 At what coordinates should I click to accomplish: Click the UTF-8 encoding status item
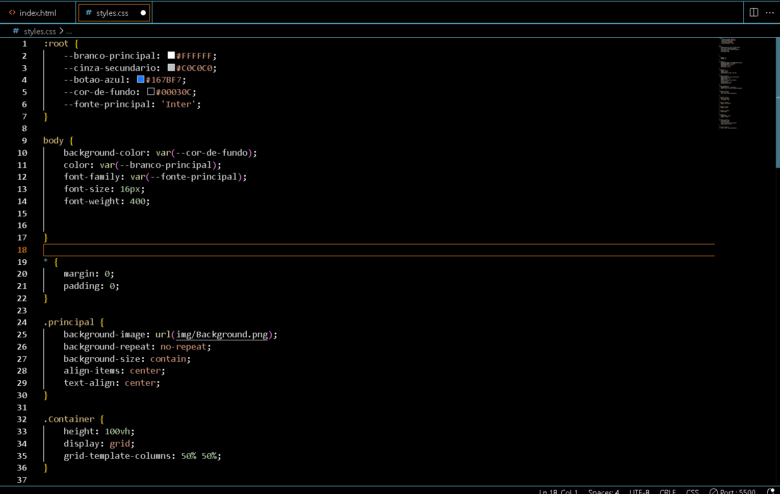coord(639,491)
